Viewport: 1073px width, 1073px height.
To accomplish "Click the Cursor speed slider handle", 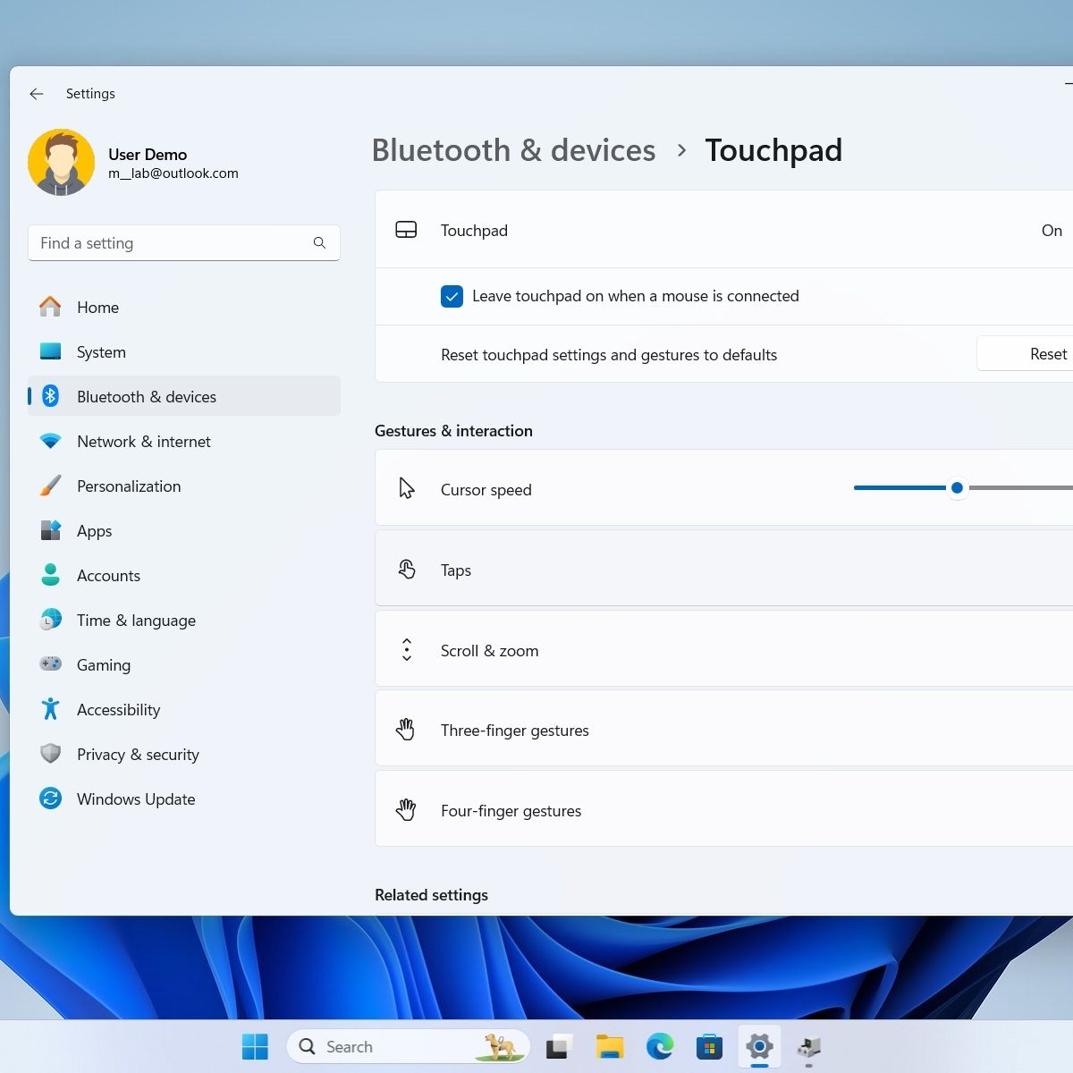I will [957, 488].
